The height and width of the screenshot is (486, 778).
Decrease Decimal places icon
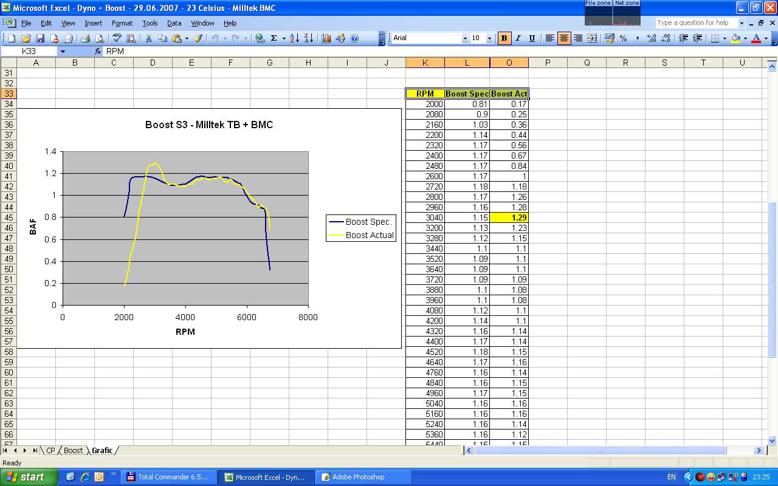pyautogui.click(x=666, y=38)
